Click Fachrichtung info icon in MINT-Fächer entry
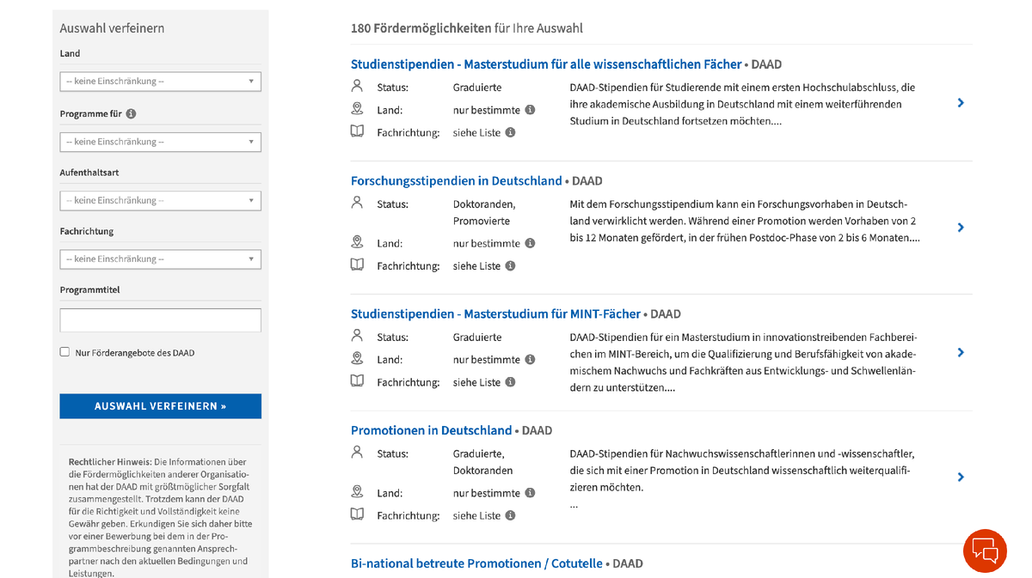The image size is (1032, 578). (510, 381)
